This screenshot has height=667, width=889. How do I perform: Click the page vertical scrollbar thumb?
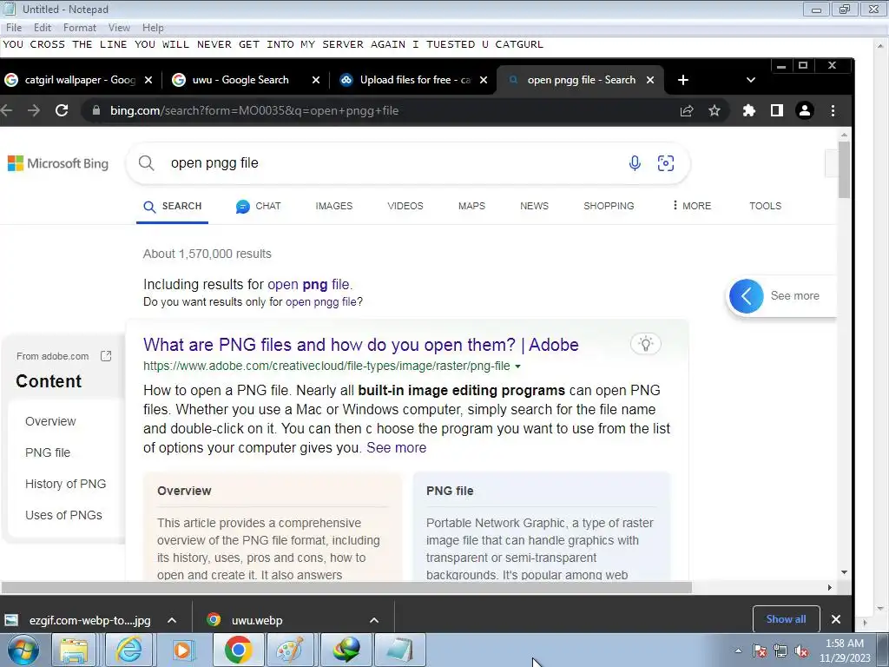[x=844, y=169]
